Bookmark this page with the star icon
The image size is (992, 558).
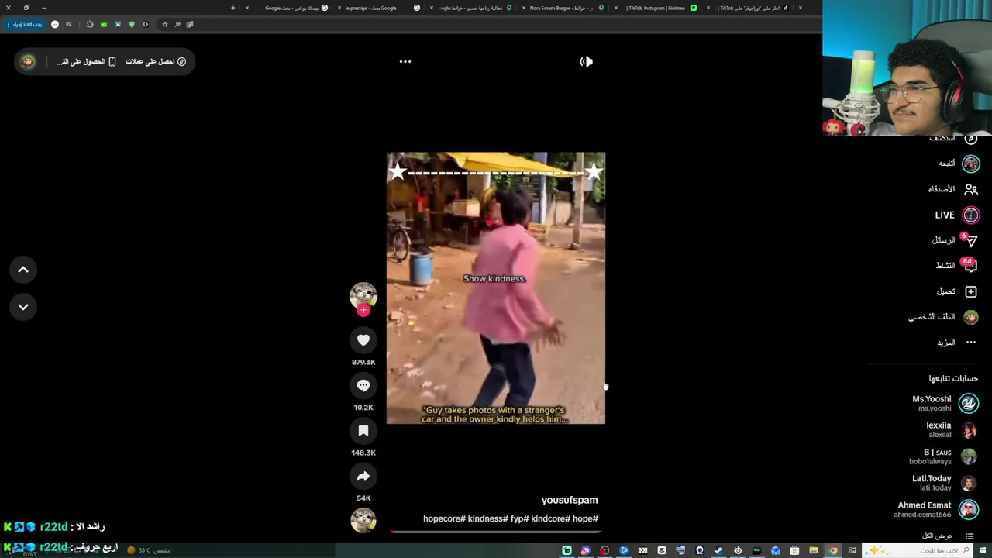[x=164, y=24]
